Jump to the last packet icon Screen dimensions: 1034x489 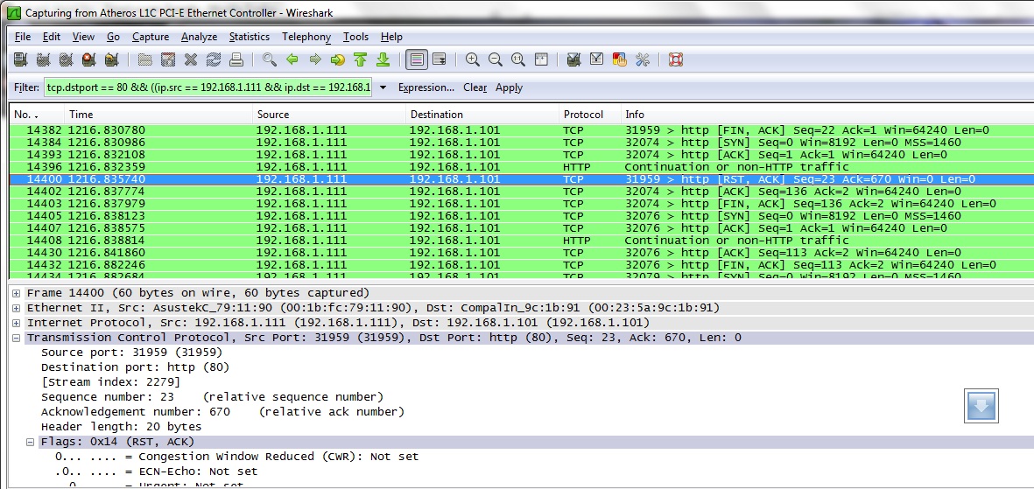tap(383, 59)
